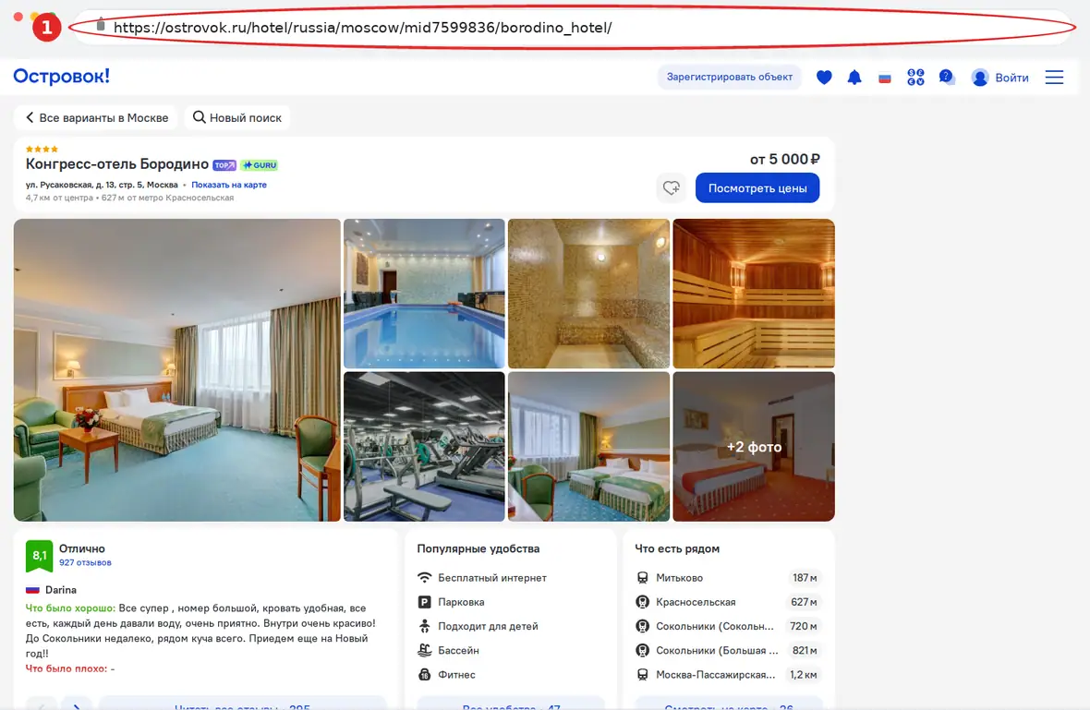Click the TOP badge next to hotel name
The width and height of the screenshot is (1090, 710).
pos(224,165)
